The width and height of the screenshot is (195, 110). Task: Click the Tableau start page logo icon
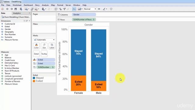(x=2, y=9)
